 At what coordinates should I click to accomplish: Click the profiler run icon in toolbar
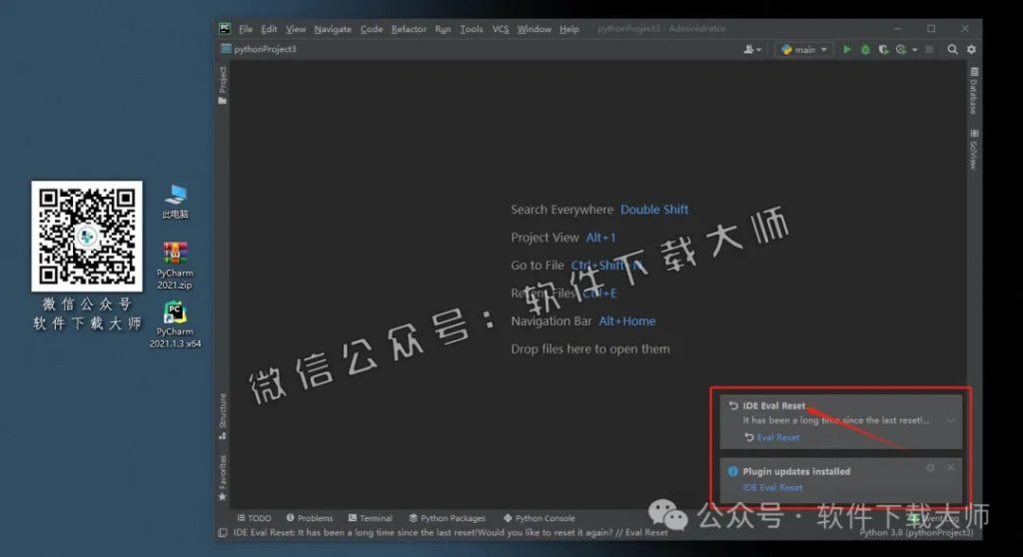tap(902, 50)
